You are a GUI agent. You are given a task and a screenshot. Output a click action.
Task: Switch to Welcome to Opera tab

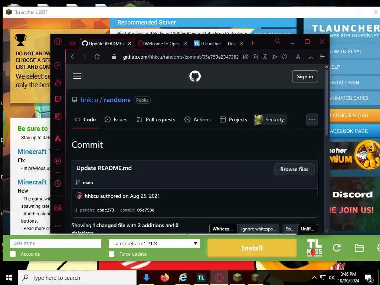coord(163,44)
